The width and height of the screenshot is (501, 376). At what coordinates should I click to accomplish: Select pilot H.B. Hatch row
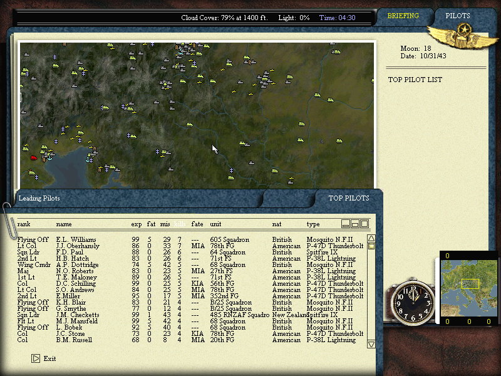(190, 258)
